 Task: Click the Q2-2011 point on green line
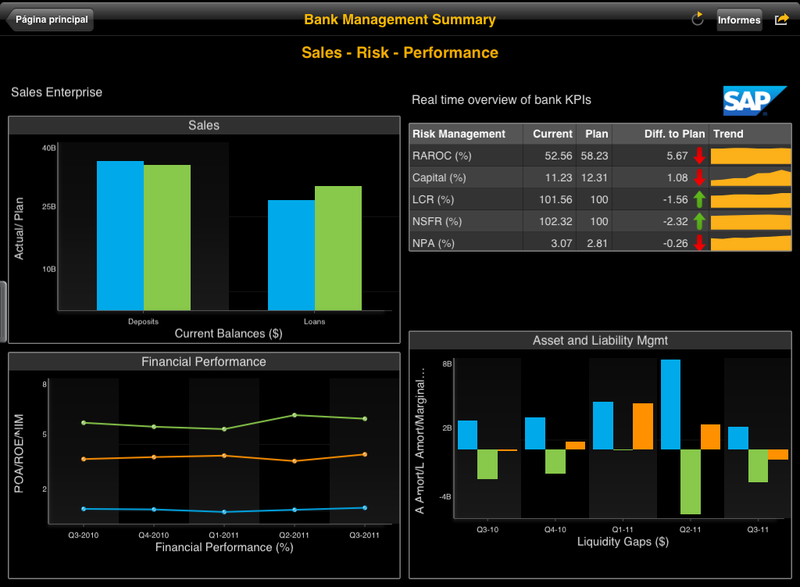click(294, 415)
